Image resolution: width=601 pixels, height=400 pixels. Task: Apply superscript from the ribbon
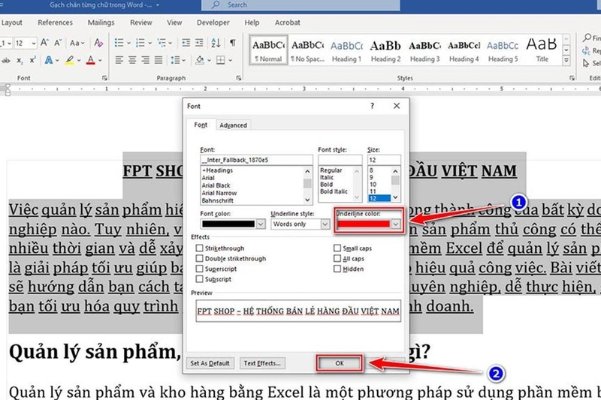coord(32,60)
